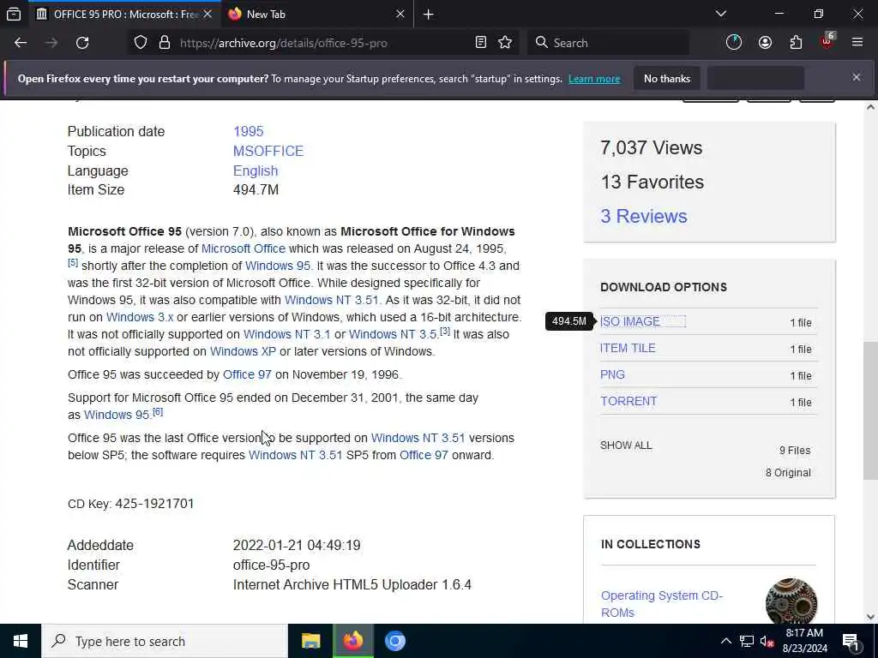Open the Windows NT 3.1 link
This screenshot has width=878, height=658.
[286, 335]
